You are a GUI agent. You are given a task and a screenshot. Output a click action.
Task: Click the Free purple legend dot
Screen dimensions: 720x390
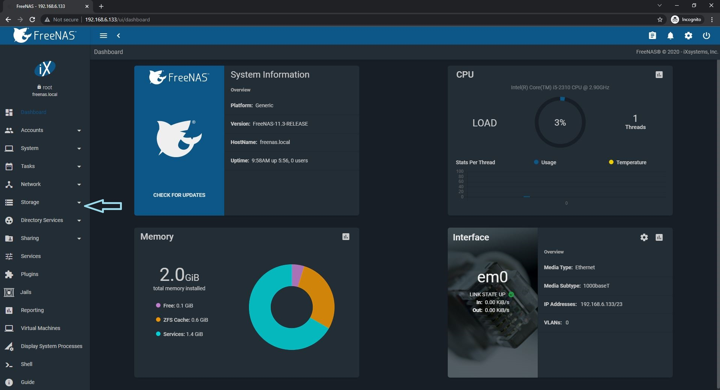(x=158, y=305)
